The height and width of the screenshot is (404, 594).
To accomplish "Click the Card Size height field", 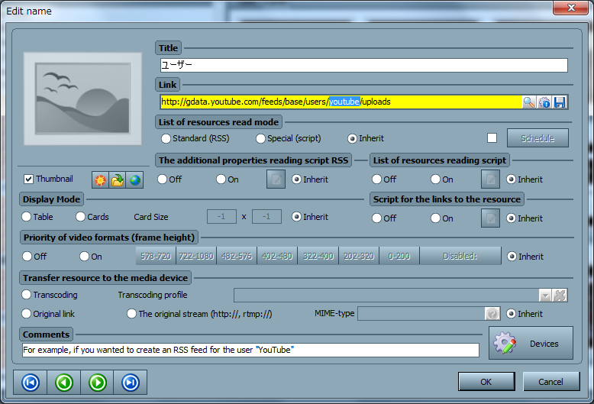I will (x=266, y=217).
